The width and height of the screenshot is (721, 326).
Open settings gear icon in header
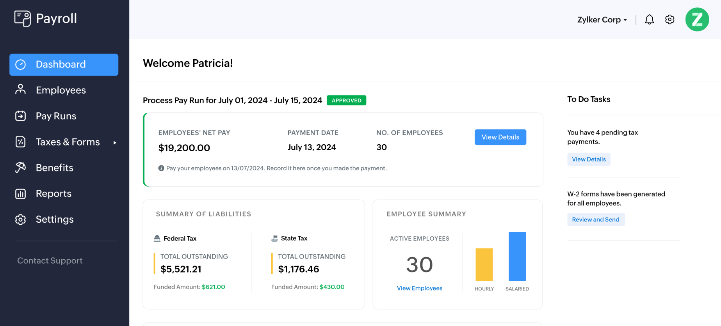point(669,19)
